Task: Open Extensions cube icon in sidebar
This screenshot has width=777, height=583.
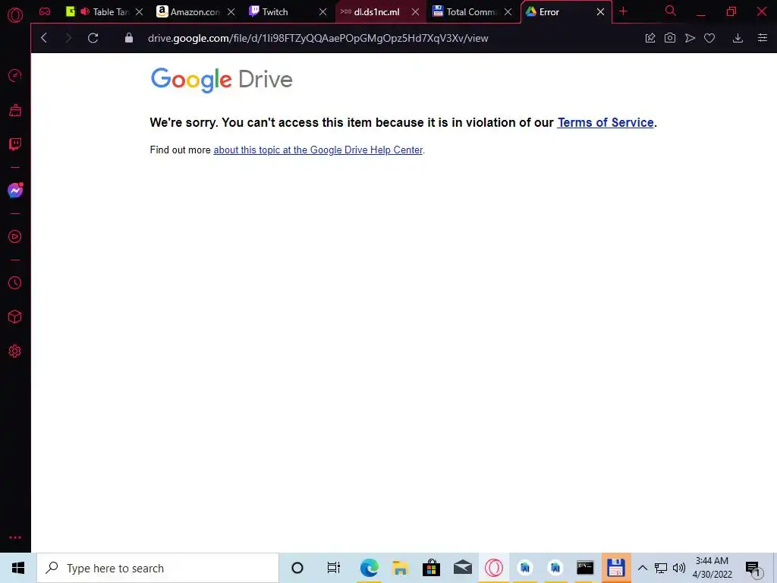Action: [15, 317]
